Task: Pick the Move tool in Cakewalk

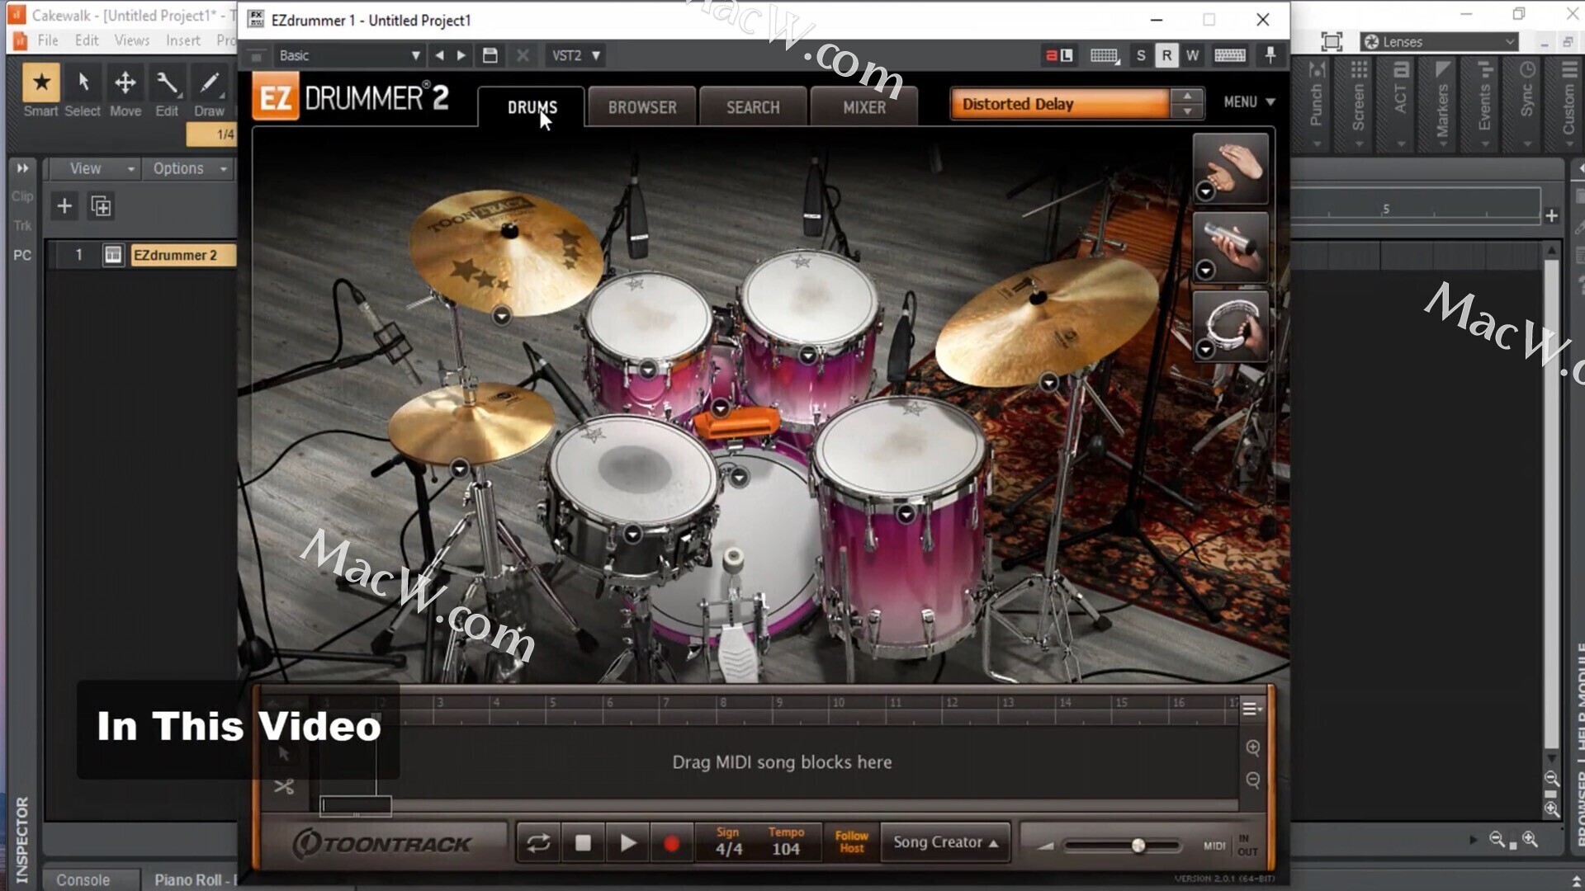Action: pyautogui.click(x=125, y=92)
